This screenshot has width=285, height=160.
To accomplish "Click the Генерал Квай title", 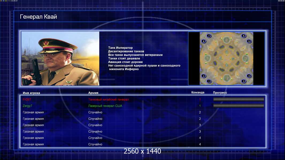I will (38, 17).
